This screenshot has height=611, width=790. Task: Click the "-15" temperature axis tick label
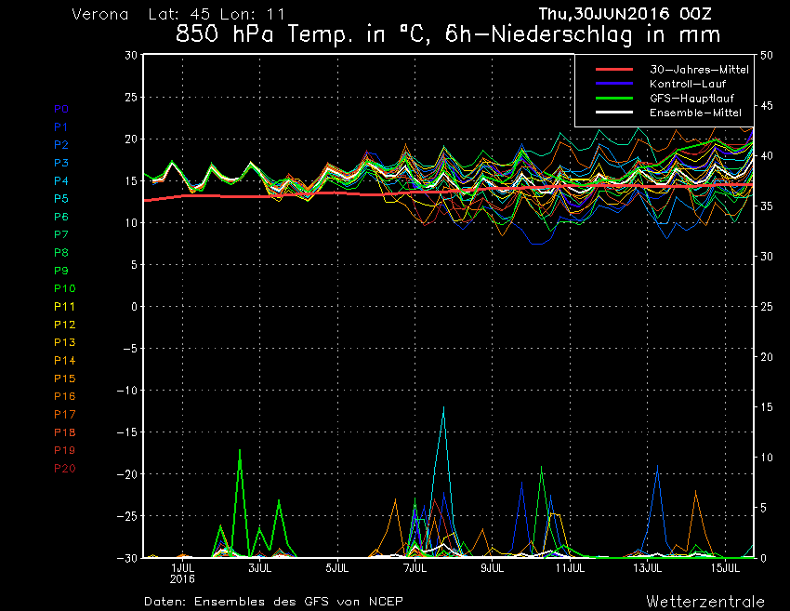(125, 432)
